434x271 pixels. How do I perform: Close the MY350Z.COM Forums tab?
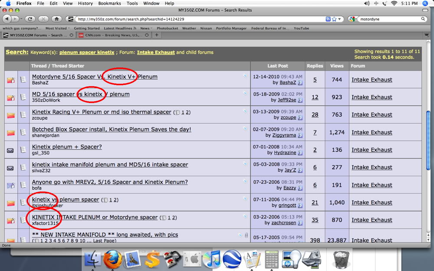pos(72,36)
